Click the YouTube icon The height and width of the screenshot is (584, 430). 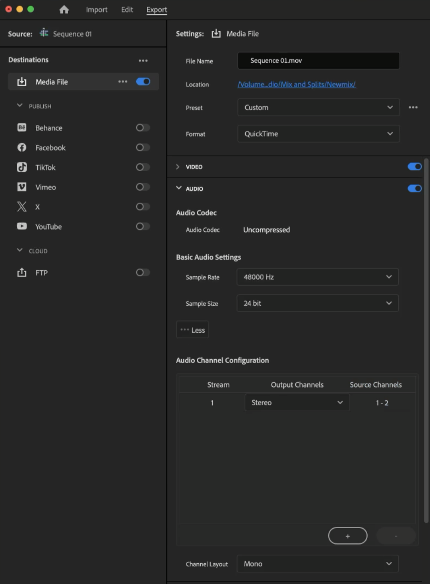(22, 226)
